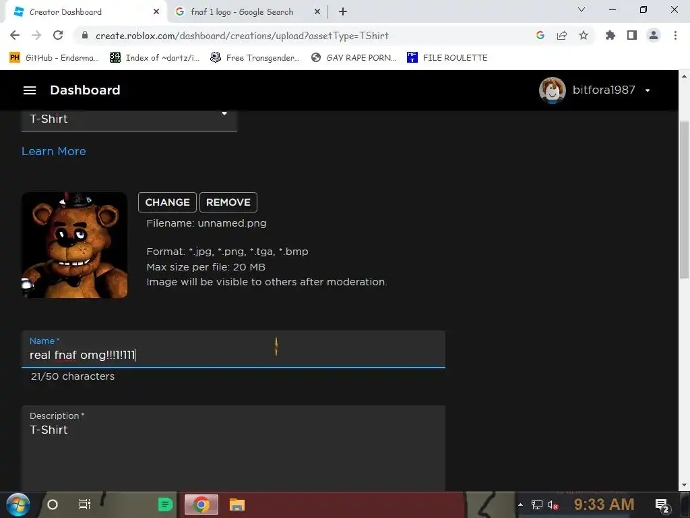Click the bitfora1987 avatar picture
The height and width of the screenshot is (518, 690).
pyautogui.click(x=553, y=90)
